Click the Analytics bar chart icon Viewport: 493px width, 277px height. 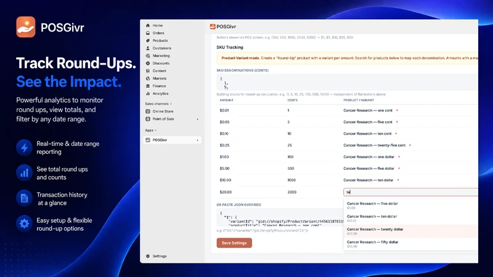(148, 94)
